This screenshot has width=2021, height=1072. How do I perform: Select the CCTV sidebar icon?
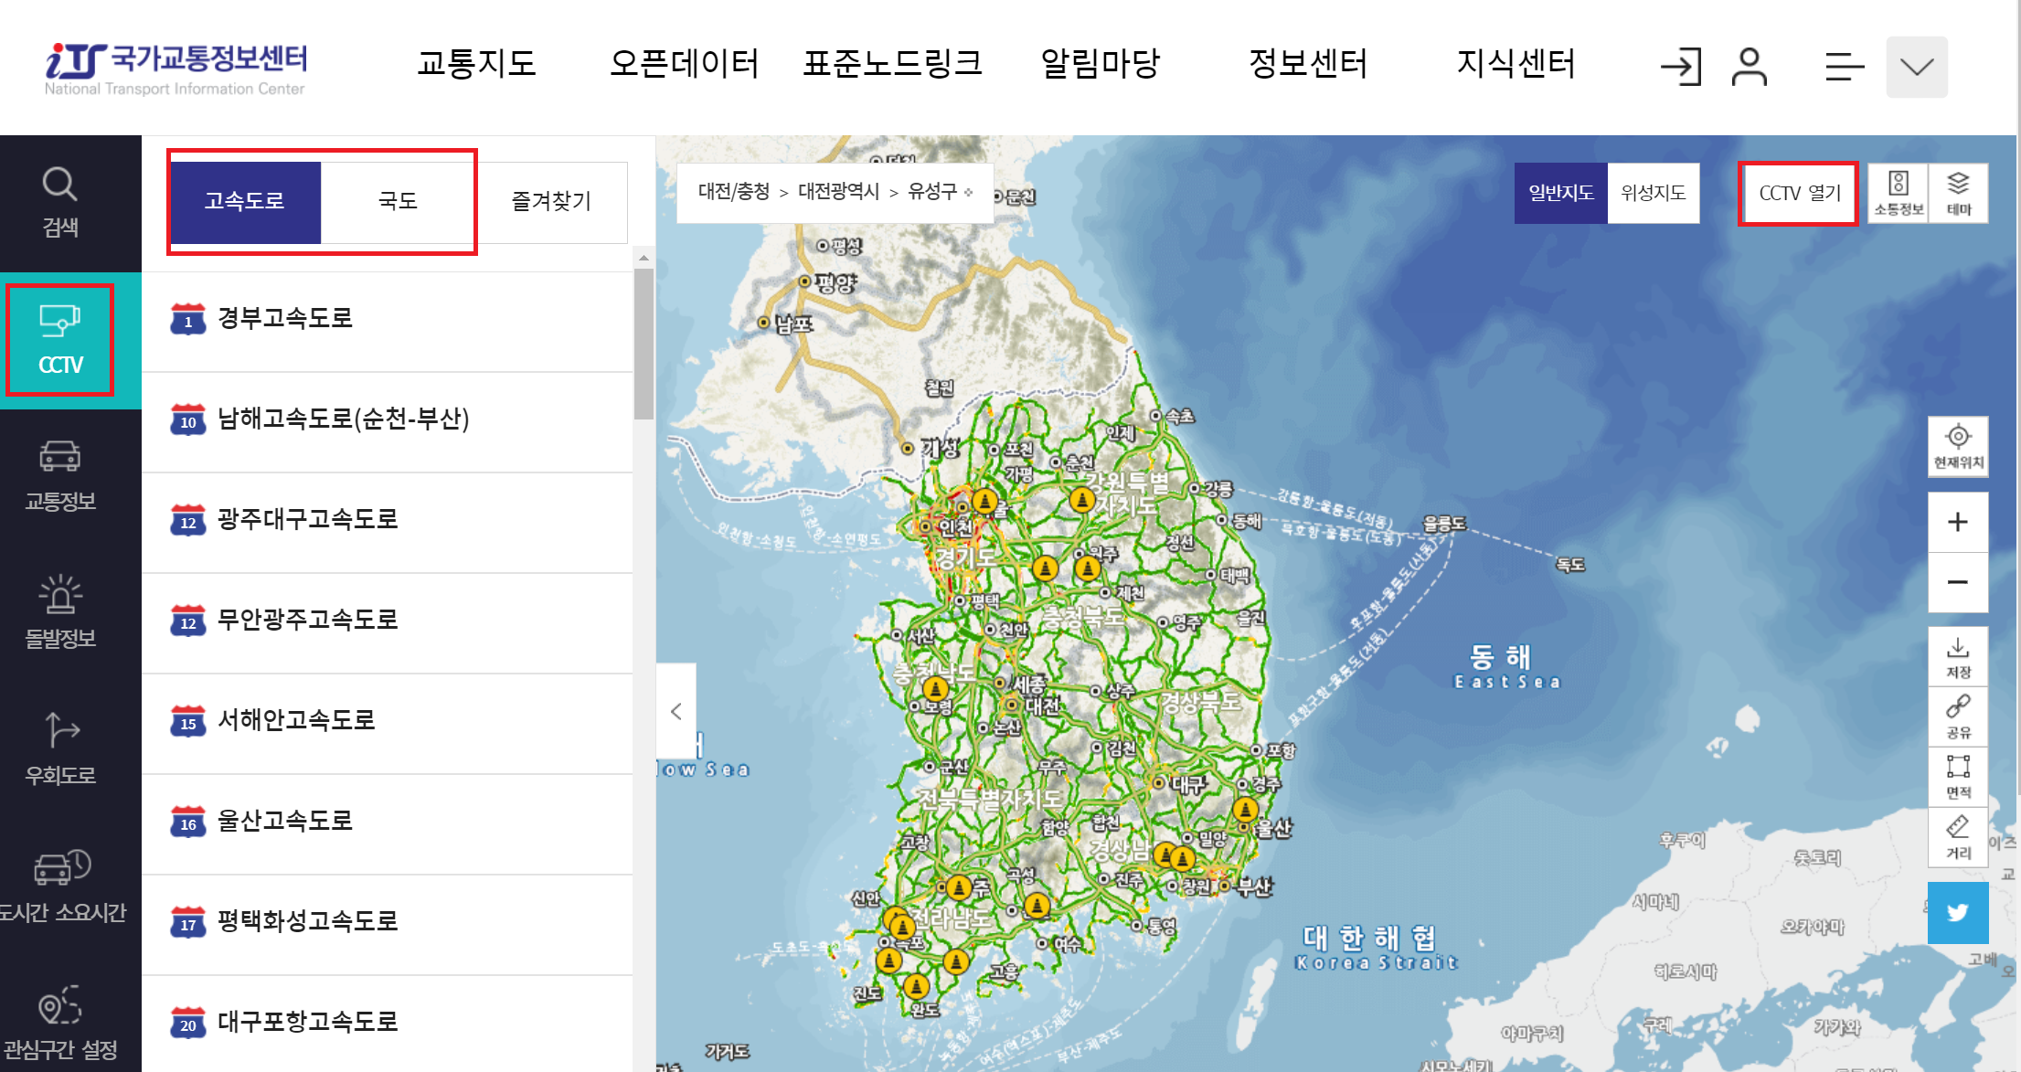pos(59,339)
